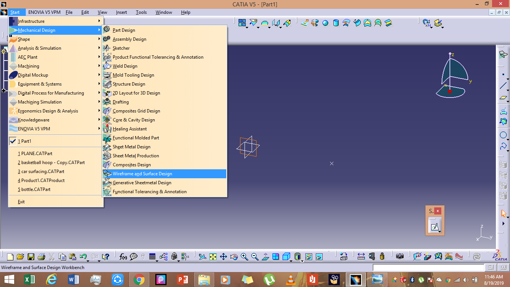The image size is (510, 287).
Task: Expand the tree node plus sign
Action: click(4, 90)
